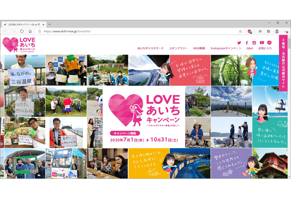Open photo of man holding 田原市 sign
Screen dimensions: 291x199
[x=24, y=101]
